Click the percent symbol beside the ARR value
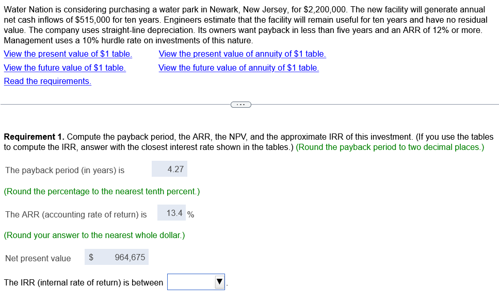The width and height of the screenshot is (499, 303). (x=190, y=214)
